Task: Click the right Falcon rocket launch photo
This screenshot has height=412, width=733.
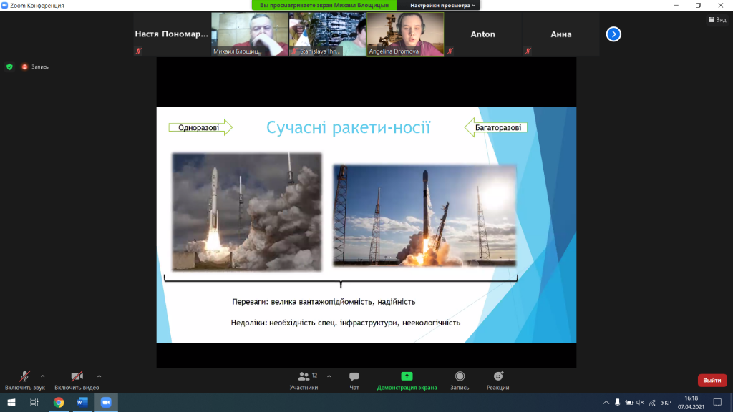Action: tap(424, 215)
